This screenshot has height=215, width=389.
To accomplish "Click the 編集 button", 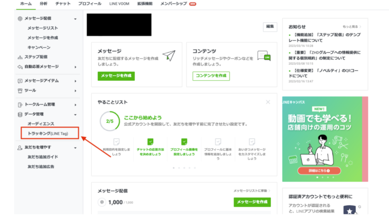I will (270, 27).
